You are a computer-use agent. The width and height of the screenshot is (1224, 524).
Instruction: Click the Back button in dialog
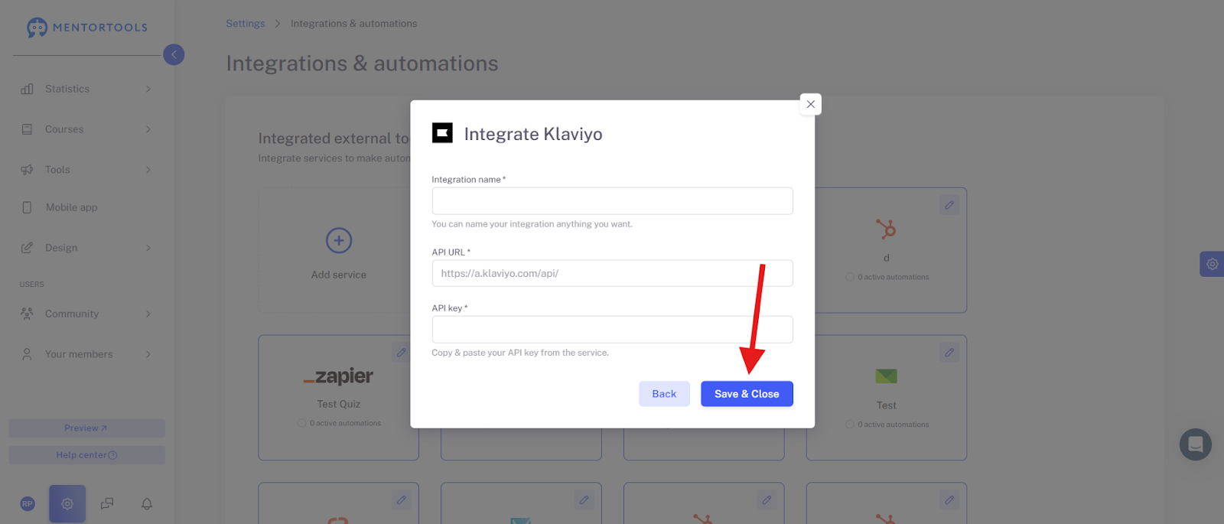tap(664, 394)
